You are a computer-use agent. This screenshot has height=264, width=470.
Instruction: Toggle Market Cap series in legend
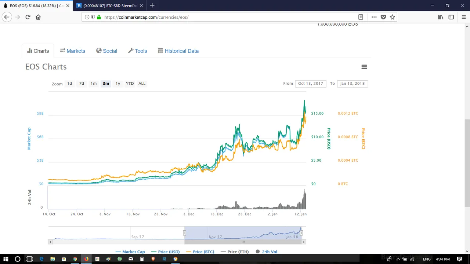click(x=130, y=252)
